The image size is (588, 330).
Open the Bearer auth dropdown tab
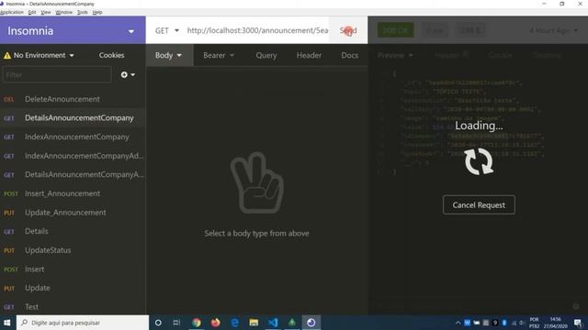(x=219, y=55)
